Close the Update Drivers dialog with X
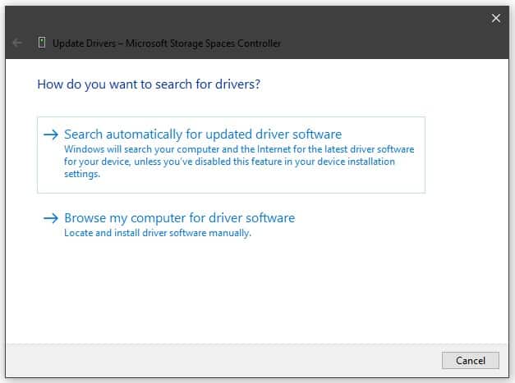This screenshot has width=515, height=383. point(495,18)
